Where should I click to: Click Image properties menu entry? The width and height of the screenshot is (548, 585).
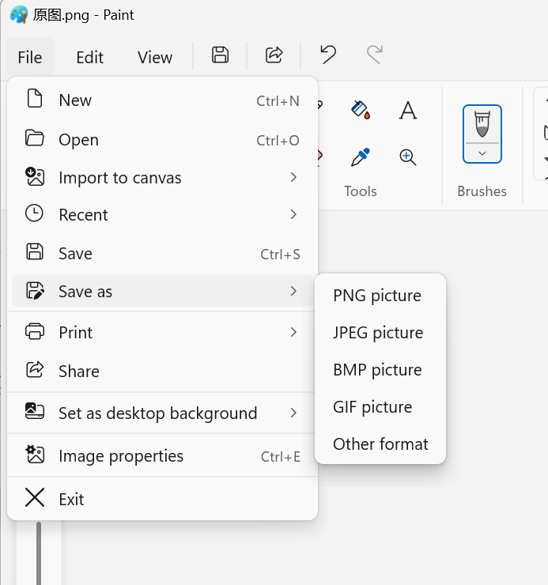(121, 456)
